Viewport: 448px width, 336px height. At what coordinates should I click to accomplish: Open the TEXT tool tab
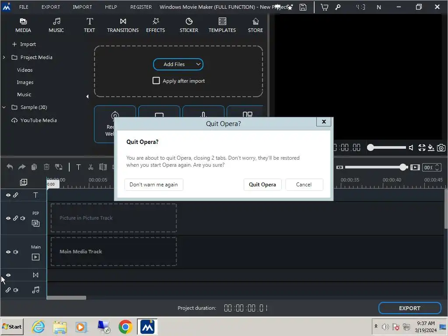tap(89, 25)
